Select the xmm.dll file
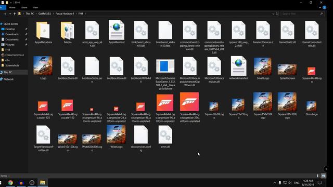Viewport: 333px width, 187px height. (x=165, y=136)
